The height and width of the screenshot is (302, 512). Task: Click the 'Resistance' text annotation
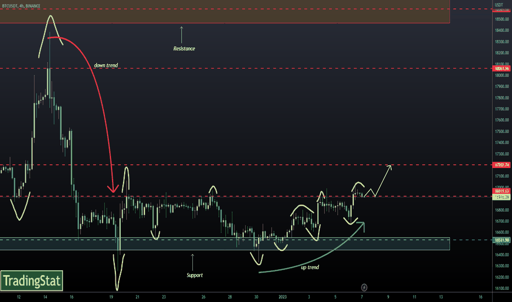tap(184, 49)
